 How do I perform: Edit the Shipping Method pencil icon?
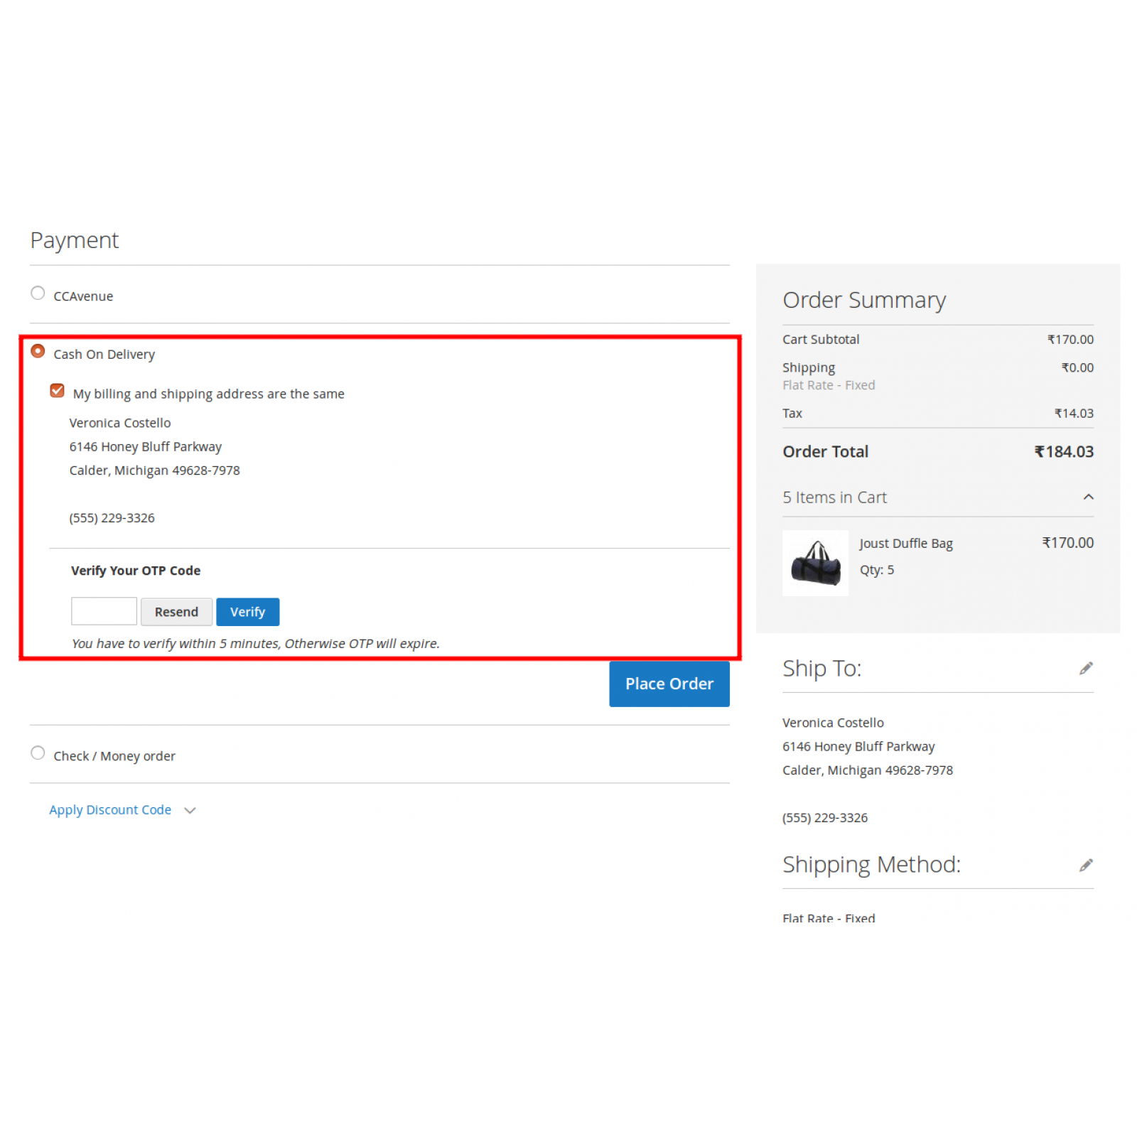pyautogui.click(x=1086, y=865)
